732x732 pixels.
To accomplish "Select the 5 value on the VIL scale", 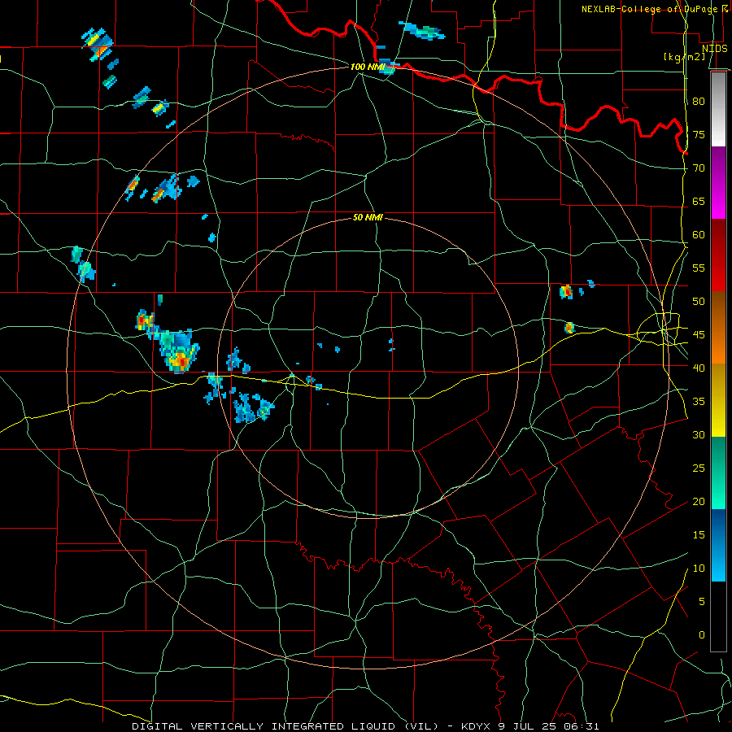I will [x=702, y=601].
